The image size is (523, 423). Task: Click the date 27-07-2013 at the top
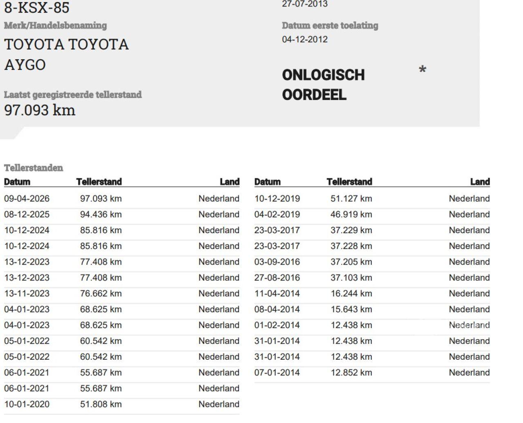[304, 4]
